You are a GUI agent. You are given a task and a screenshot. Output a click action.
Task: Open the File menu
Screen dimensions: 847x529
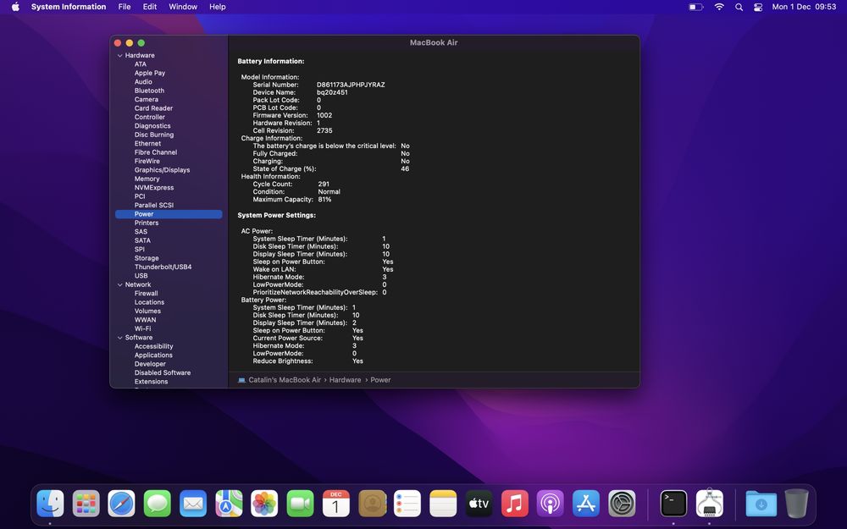point(125,7)
